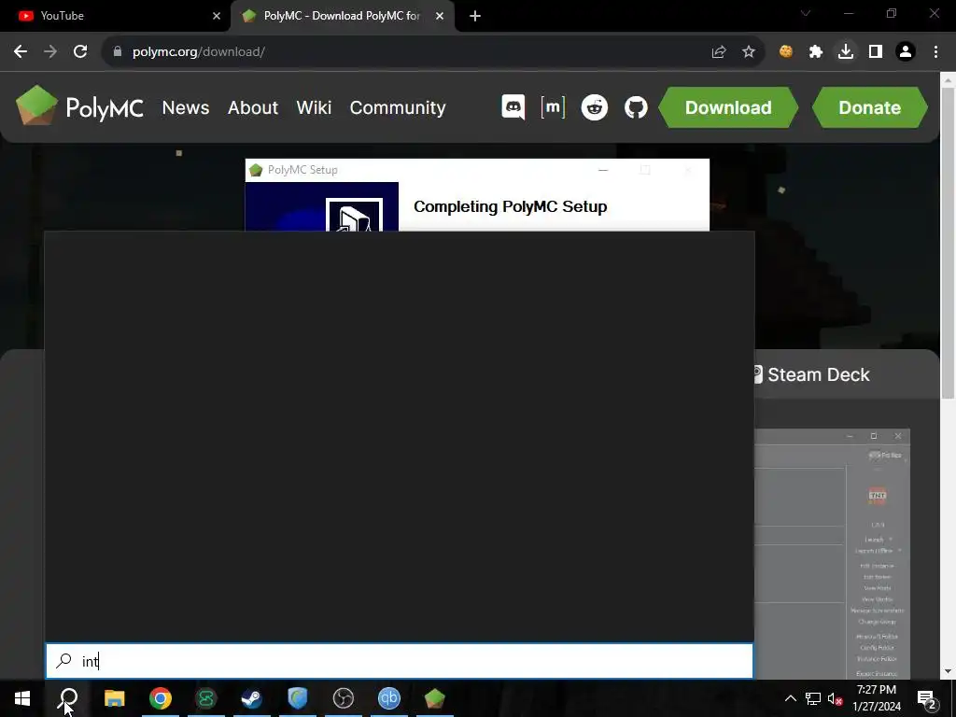The image size is (956, 717).
Task: Go forward to the next page
Action: [x=50, y=52]
